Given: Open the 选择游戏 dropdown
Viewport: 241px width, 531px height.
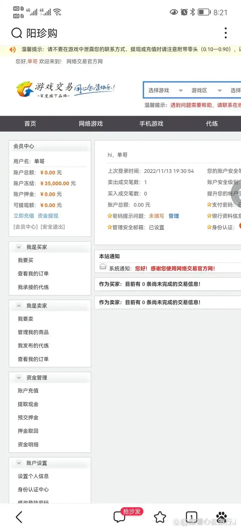Looking at the screenshot, I should 165,90.
